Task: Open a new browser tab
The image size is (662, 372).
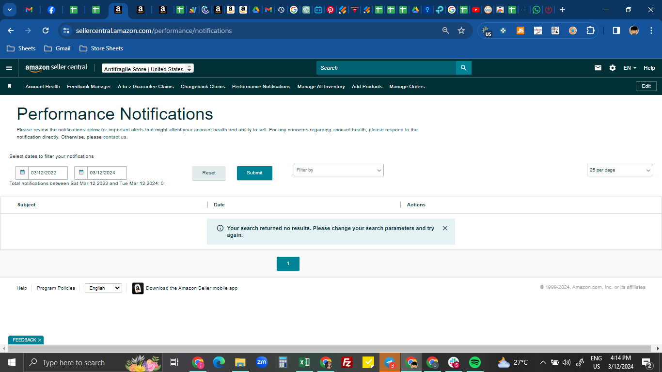Action: [x=563, y=10]
